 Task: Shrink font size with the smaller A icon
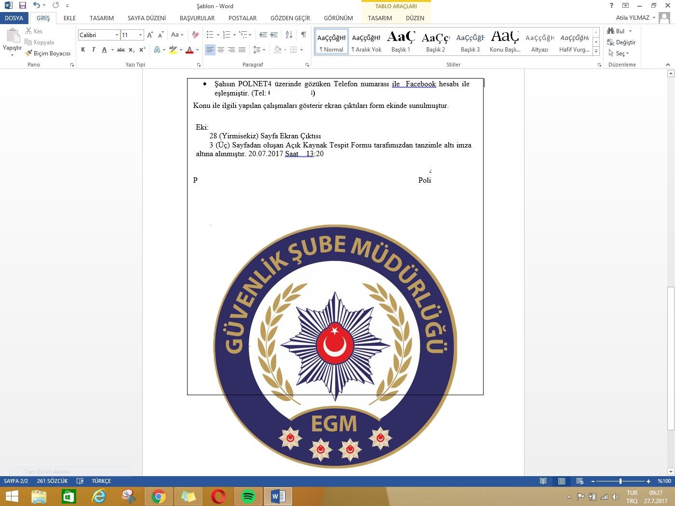click(x=161, y=35)
